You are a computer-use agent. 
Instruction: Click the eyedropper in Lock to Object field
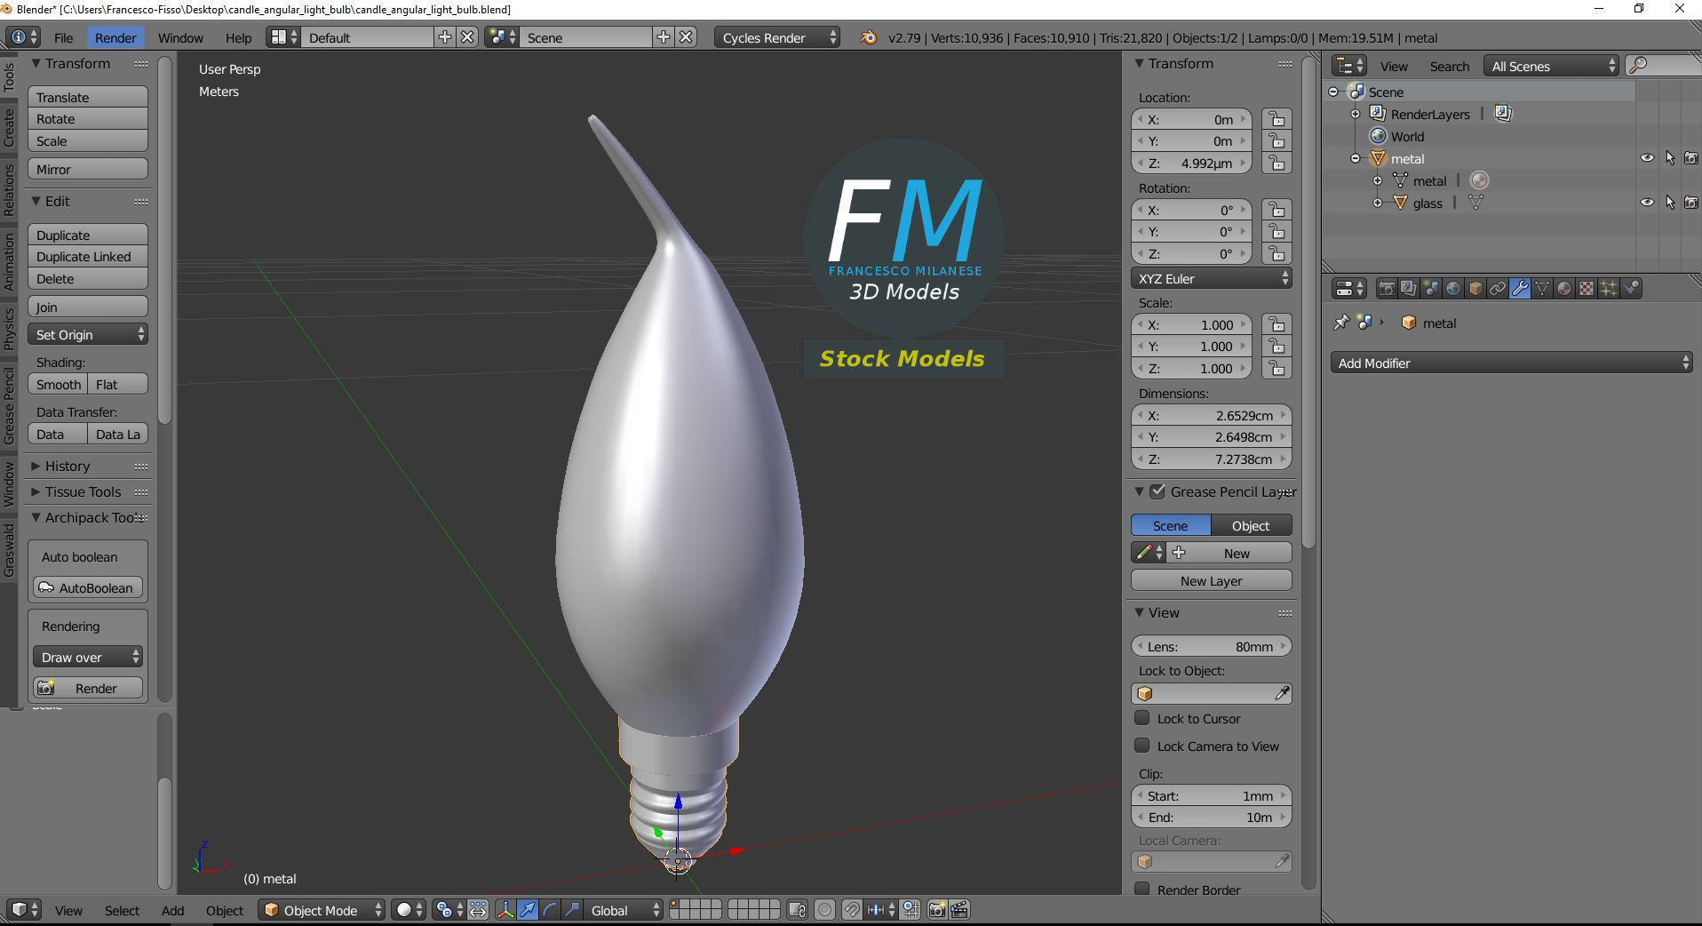(x=1282, y=693)
